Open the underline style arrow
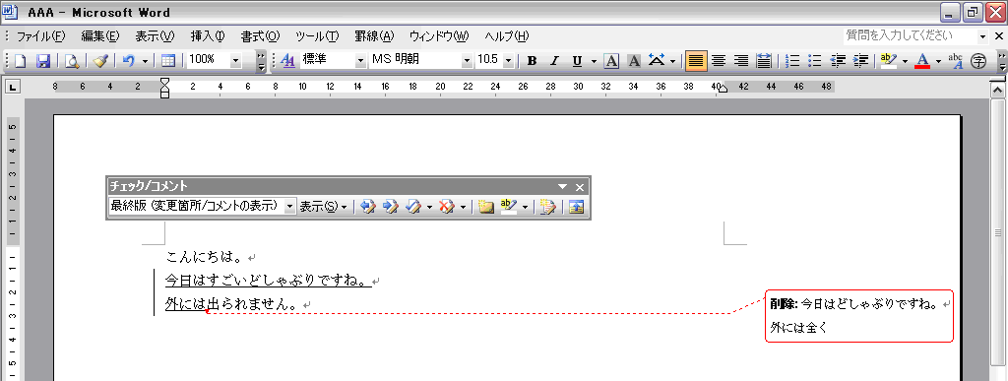 [594, 61]
